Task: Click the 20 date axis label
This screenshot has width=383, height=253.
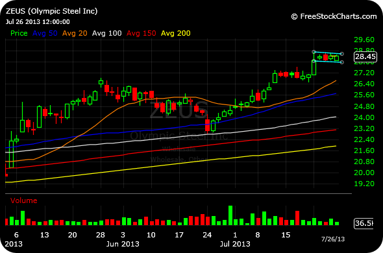Action: [72, 235]
